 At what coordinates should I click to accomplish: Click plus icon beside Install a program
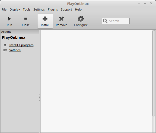coord(5,45)
